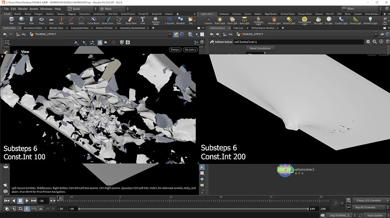Image resolution: width=390 pixels, height=218 pixels.
Task: Choose the L-System shelf tool
Action: pyautogui.click(x=169, y=21)
